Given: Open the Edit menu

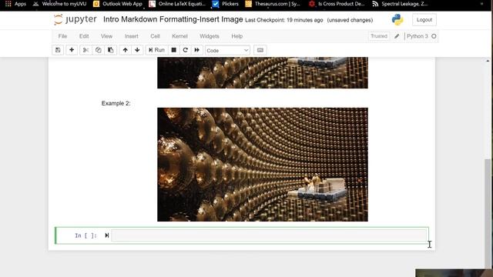Looking at the screenshot, I should pos(84,36).
